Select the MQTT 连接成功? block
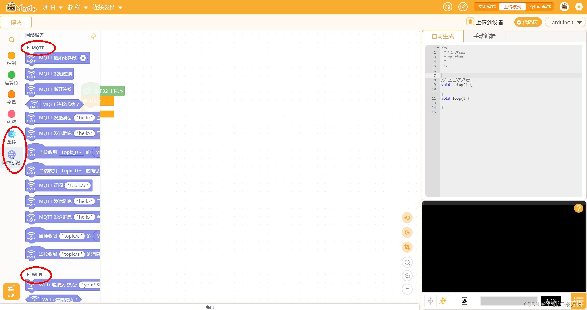This screenshot has height=310, width=587. pos(55,105)
